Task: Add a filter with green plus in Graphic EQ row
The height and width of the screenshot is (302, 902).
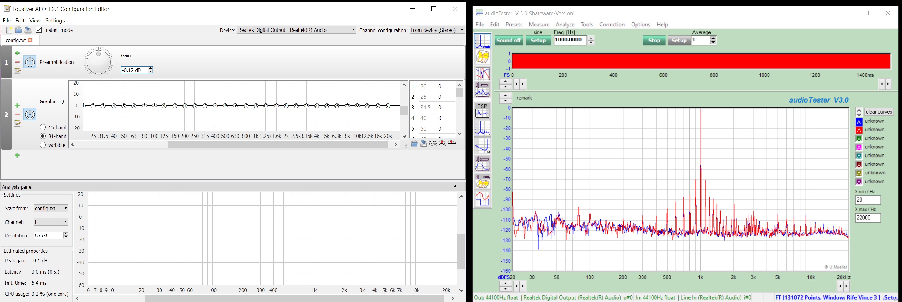Action: click(18, 105)
